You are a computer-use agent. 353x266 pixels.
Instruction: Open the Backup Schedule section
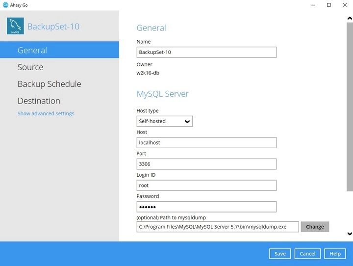coord(50,84)
